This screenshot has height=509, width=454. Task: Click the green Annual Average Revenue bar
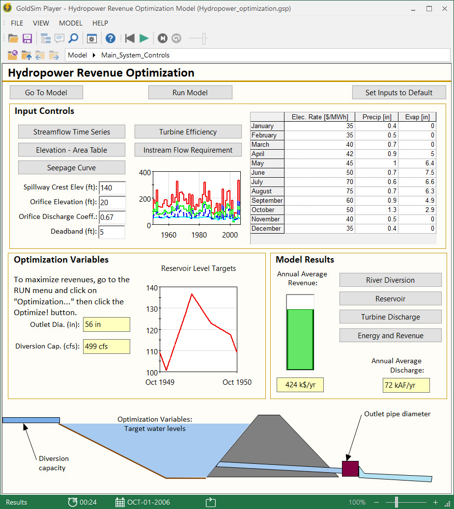[x=300, y=339]
